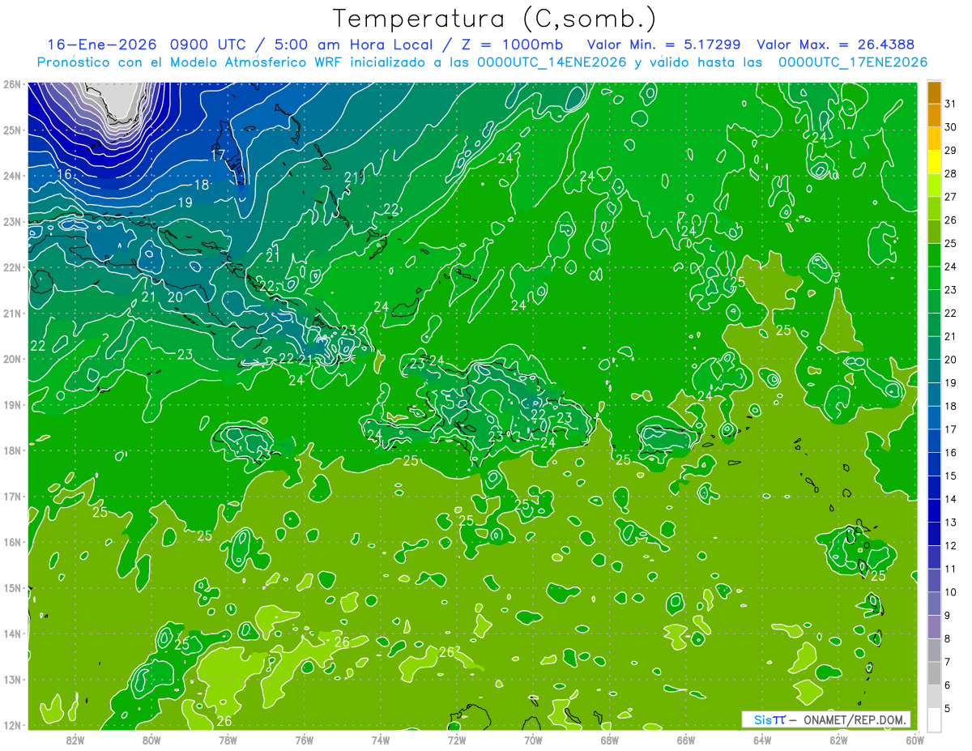
Task: Click the '16N' latitude axis label
Action: coord(12,542)
